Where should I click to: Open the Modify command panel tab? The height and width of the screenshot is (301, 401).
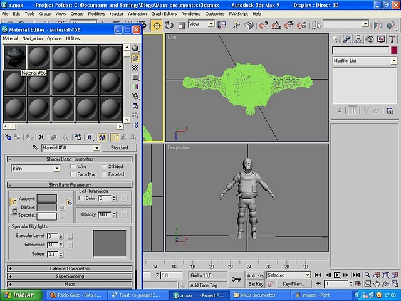[x=347, y=40]
